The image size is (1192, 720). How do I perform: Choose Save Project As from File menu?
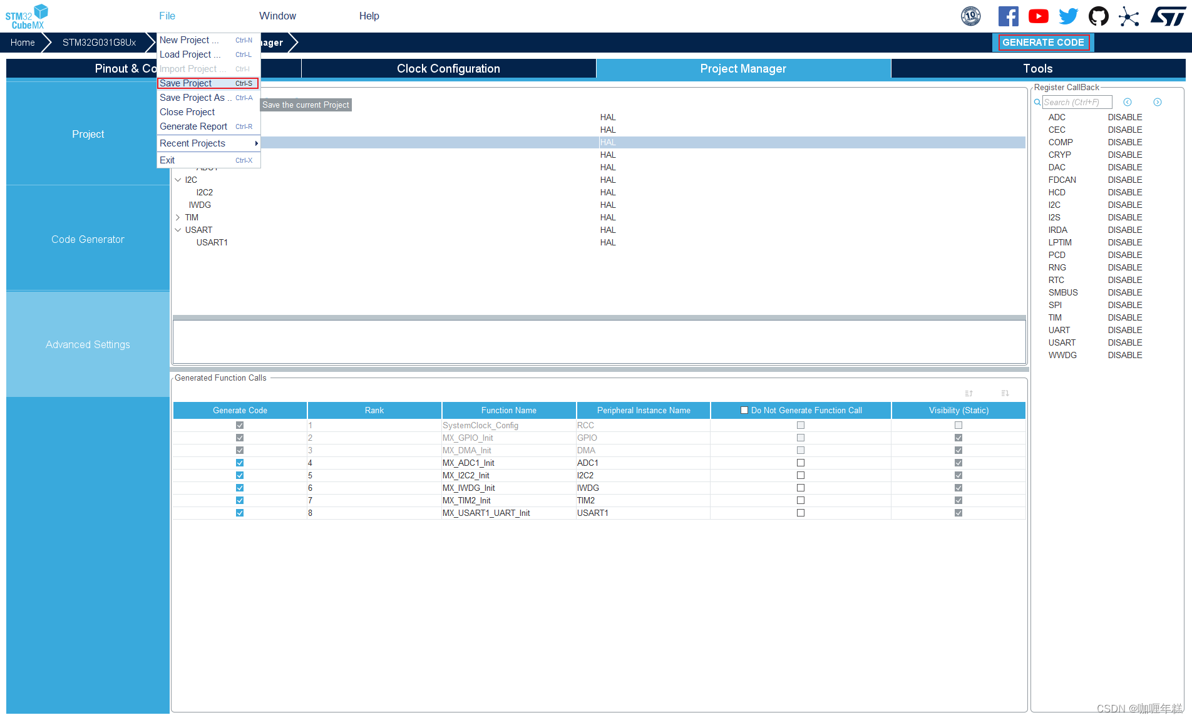click(208, 98)
